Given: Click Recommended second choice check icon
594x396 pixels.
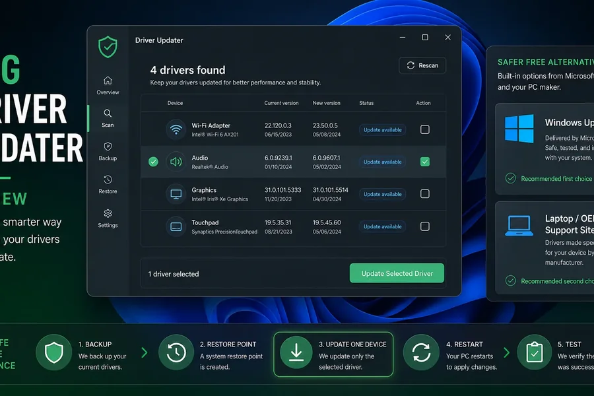Looking at the screenshot, I should click(x=511, y=280).
